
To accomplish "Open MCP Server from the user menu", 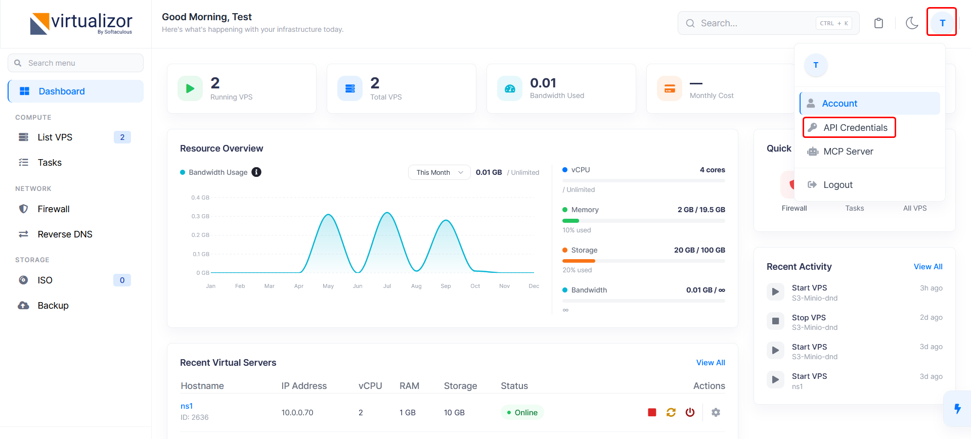I will click(x=870, y=152).
